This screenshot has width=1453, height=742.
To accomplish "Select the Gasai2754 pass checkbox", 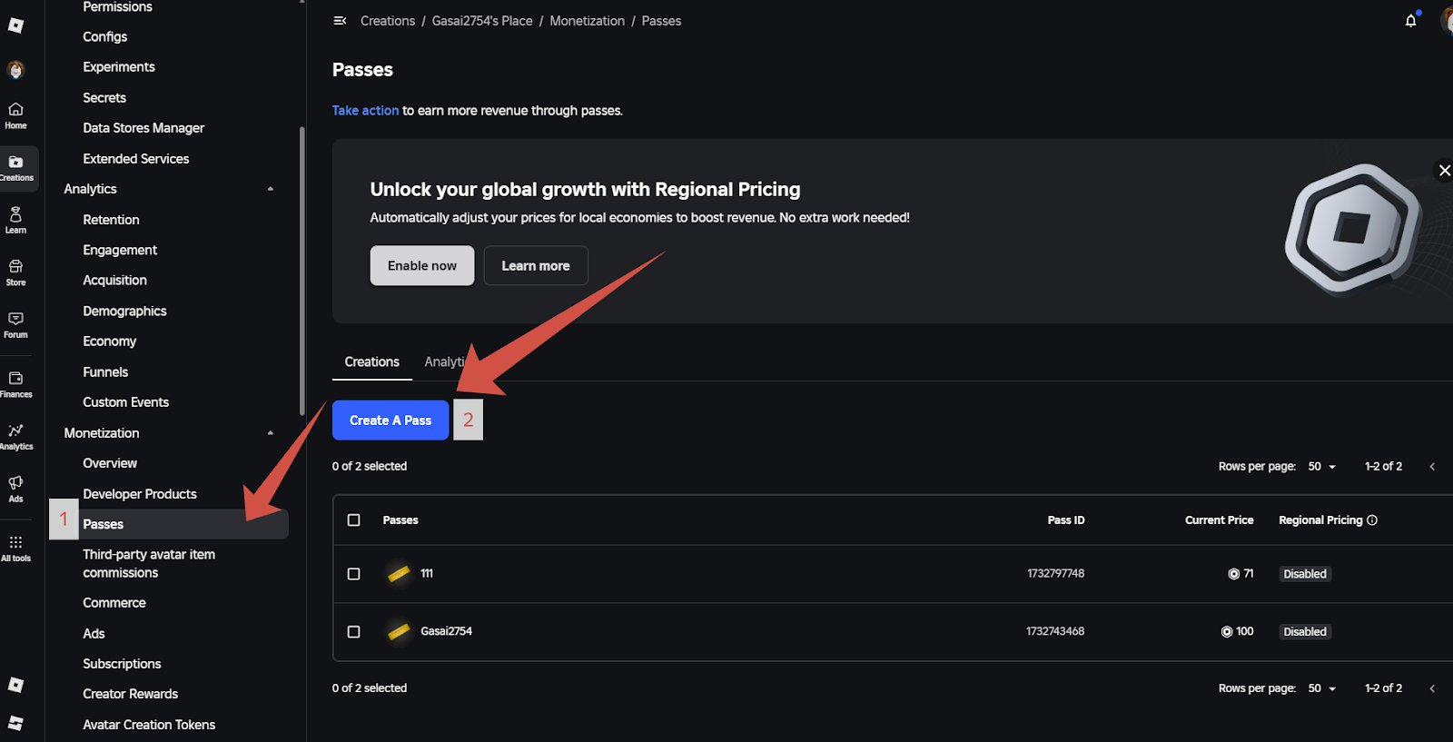I will coord(354,631).
